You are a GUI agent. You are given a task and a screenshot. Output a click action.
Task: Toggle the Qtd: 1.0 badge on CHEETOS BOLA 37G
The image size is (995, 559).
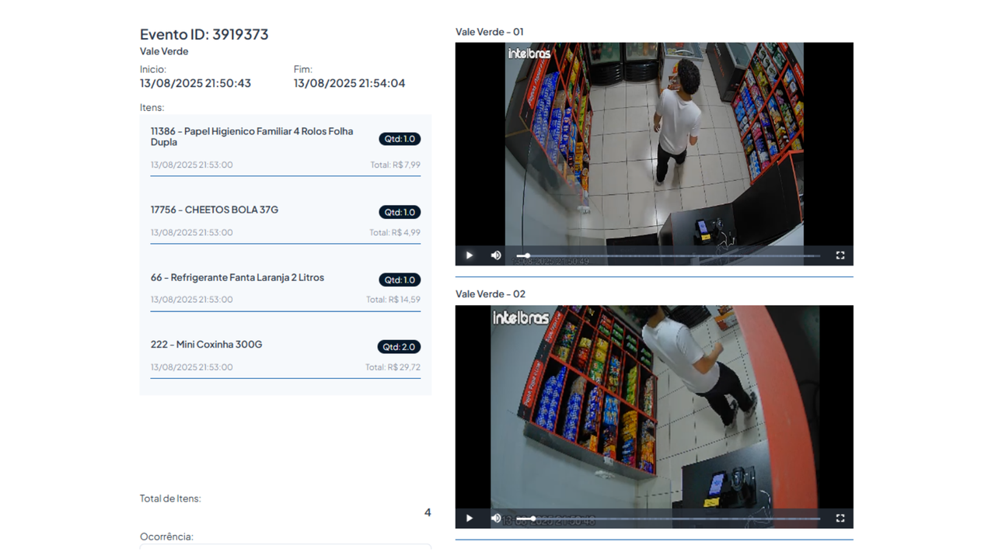click(399, 211)
